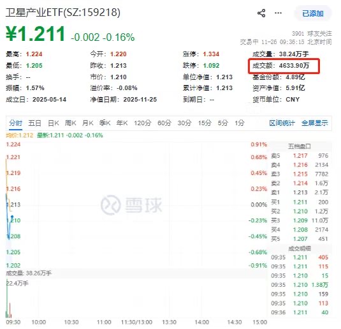Click the 成交明细 header
The width and height of the screenshot is (341, 329).
[x=300, y=249]
